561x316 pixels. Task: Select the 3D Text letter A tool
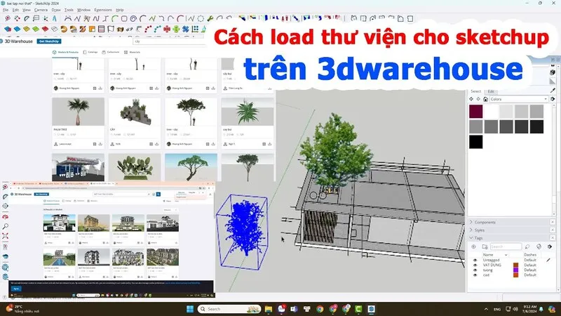tap(55, 18)
